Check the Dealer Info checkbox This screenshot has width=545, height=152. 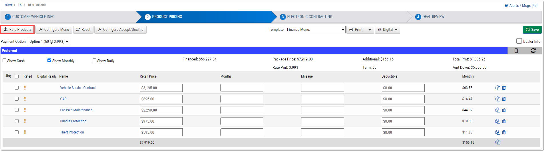(x=519, y=41)
